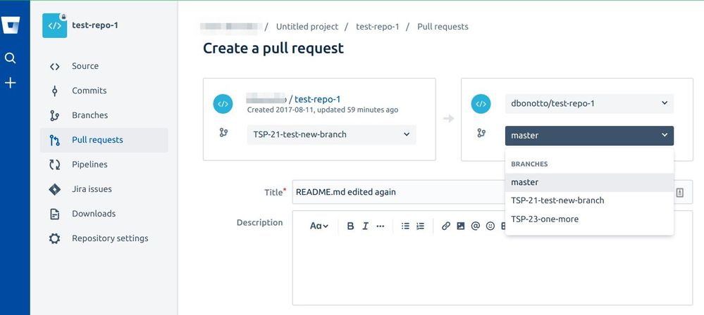
Task: Click Pull requests breadcrumb link
Action: [x=443, y=27]
